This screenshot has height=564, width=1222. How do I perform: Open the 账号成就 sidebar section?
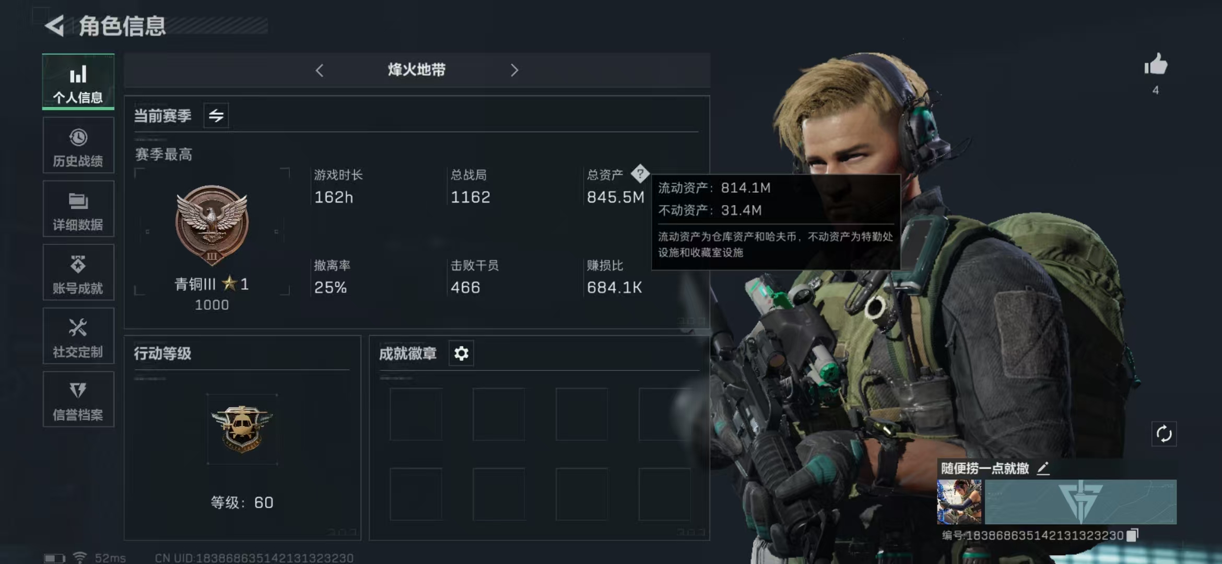point(78,272)
